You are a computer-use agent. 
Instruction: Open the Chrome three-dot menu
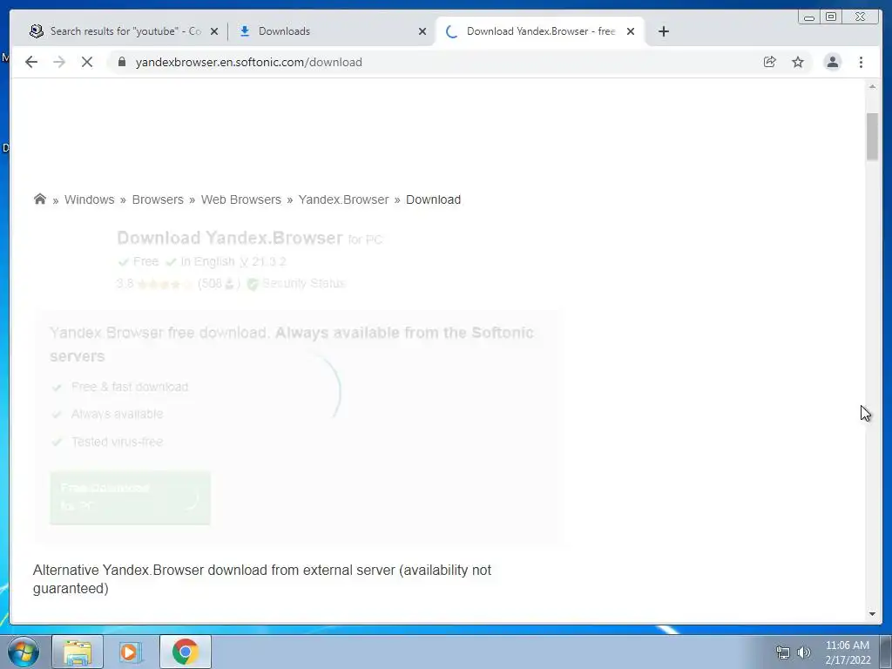click(x=861, y=62)
